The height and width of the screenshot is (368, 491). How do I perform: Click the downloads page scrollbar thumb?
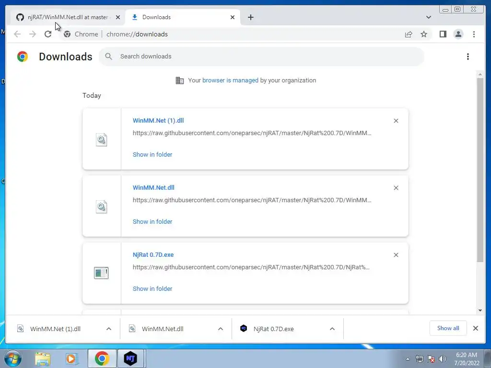(480, 170)
